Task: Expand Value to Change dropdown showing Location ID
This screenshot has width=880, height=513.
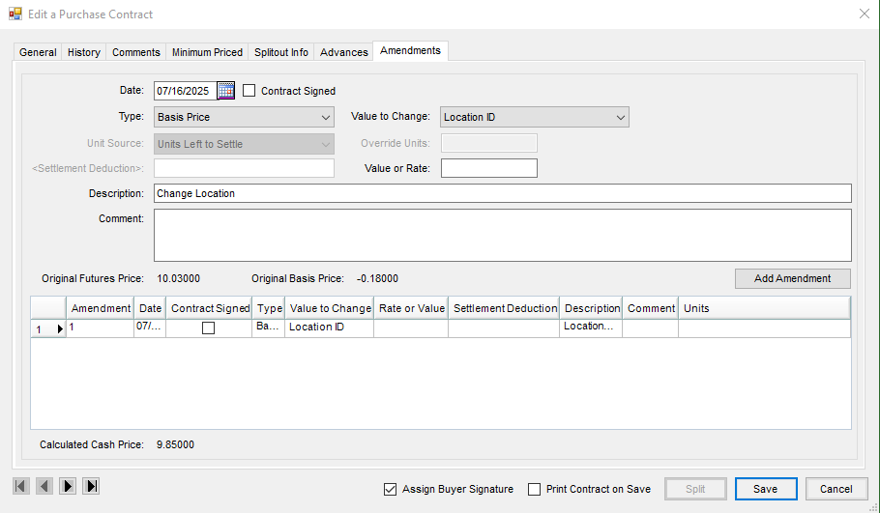Action: (x=534, y=117)
